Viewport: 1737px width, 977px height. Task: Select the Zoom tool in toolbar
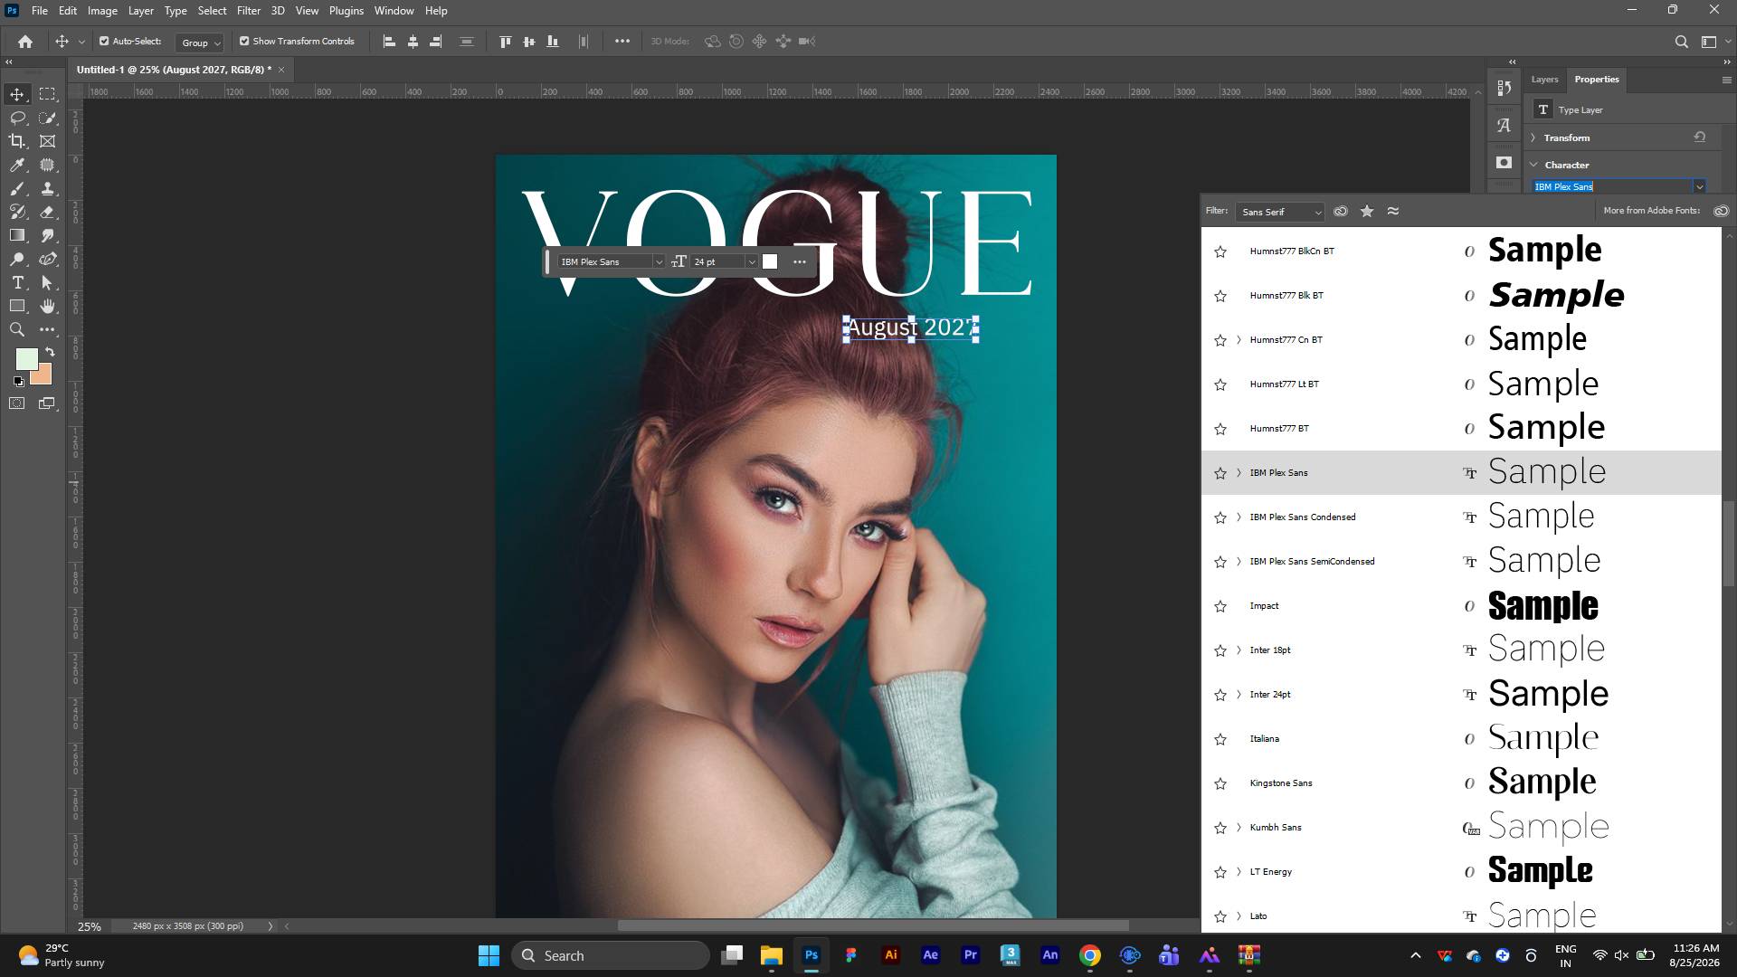pyautogui.click(x=17, y=330)
